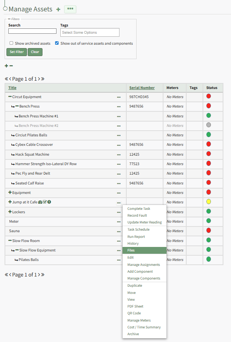
Task: Open the ellipsis menu for Circut Equipment row
Action: pos(119,97)
